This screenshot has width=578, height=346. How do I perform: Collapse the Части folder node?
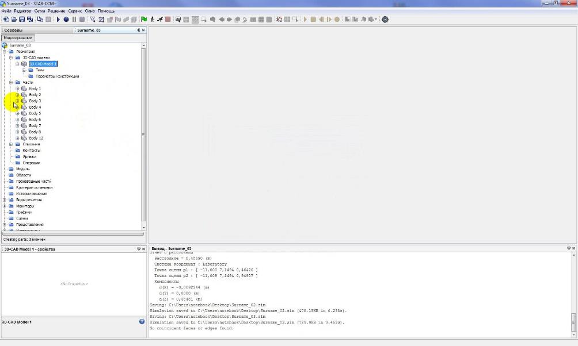pos(11,82)
